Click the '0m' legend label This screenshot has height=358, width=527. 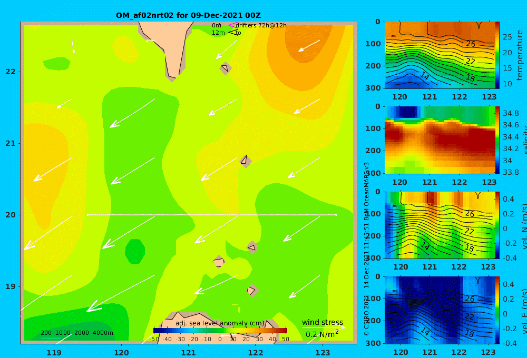[217, 25]
